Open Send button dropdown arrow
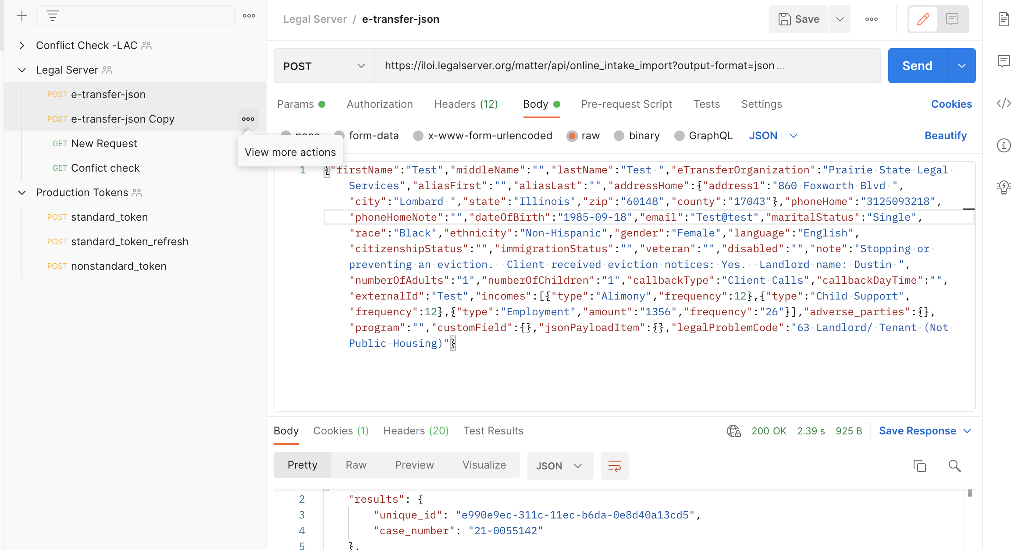 pos(962,66)
